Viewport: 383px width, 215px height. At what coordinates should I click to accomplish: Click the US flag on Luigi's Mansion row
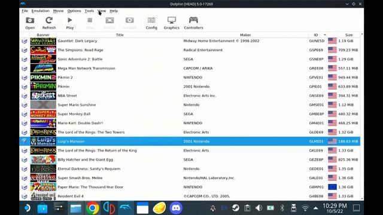pos(332,142)
